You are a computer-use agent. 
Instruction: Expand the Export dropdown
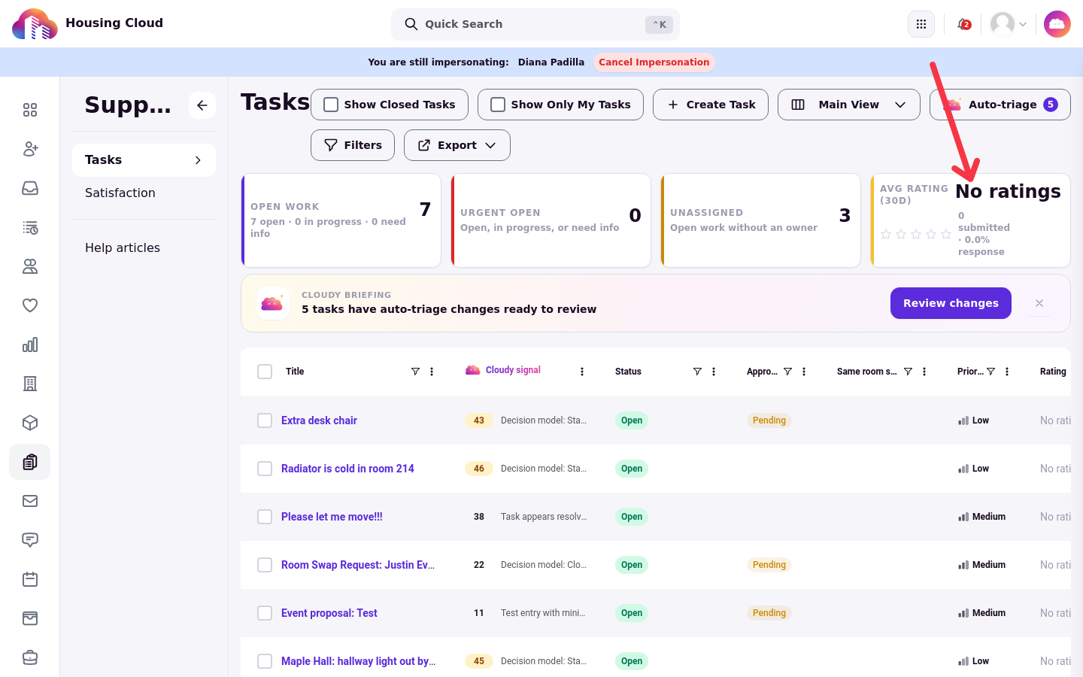pyautogui.click(x=457, y=145)
